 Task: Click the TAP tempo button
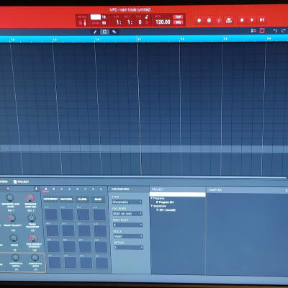(x=178, y=17)
